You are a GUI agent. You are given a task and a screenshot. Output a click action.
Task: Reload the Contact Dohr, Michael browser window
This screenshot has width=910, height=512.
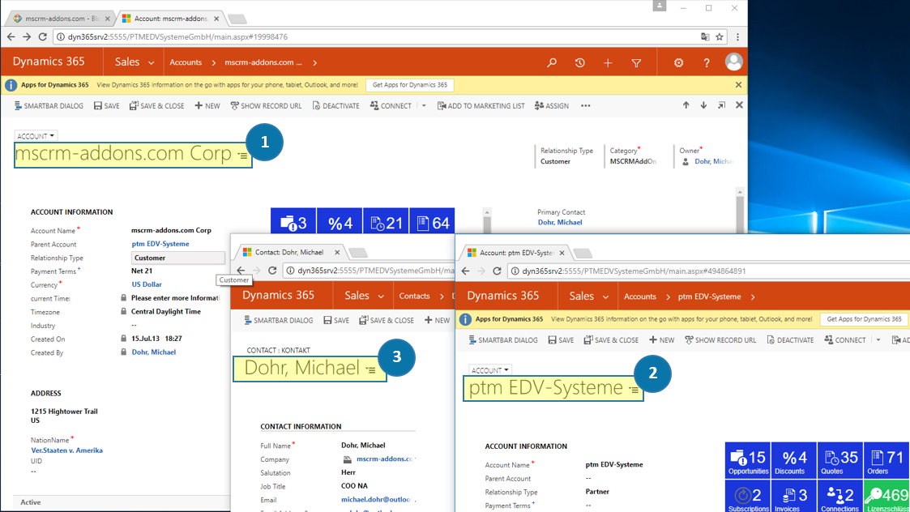pyautogui.click(x=272, y=271)
